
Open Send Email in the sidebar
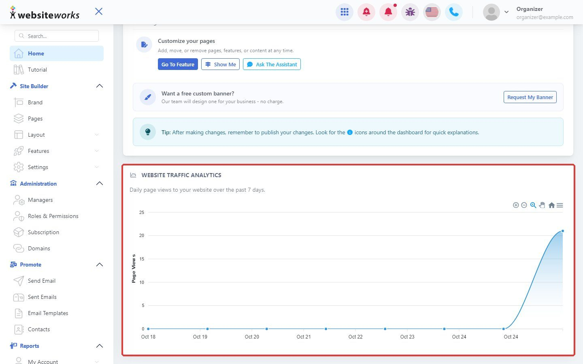coord(57,281)
